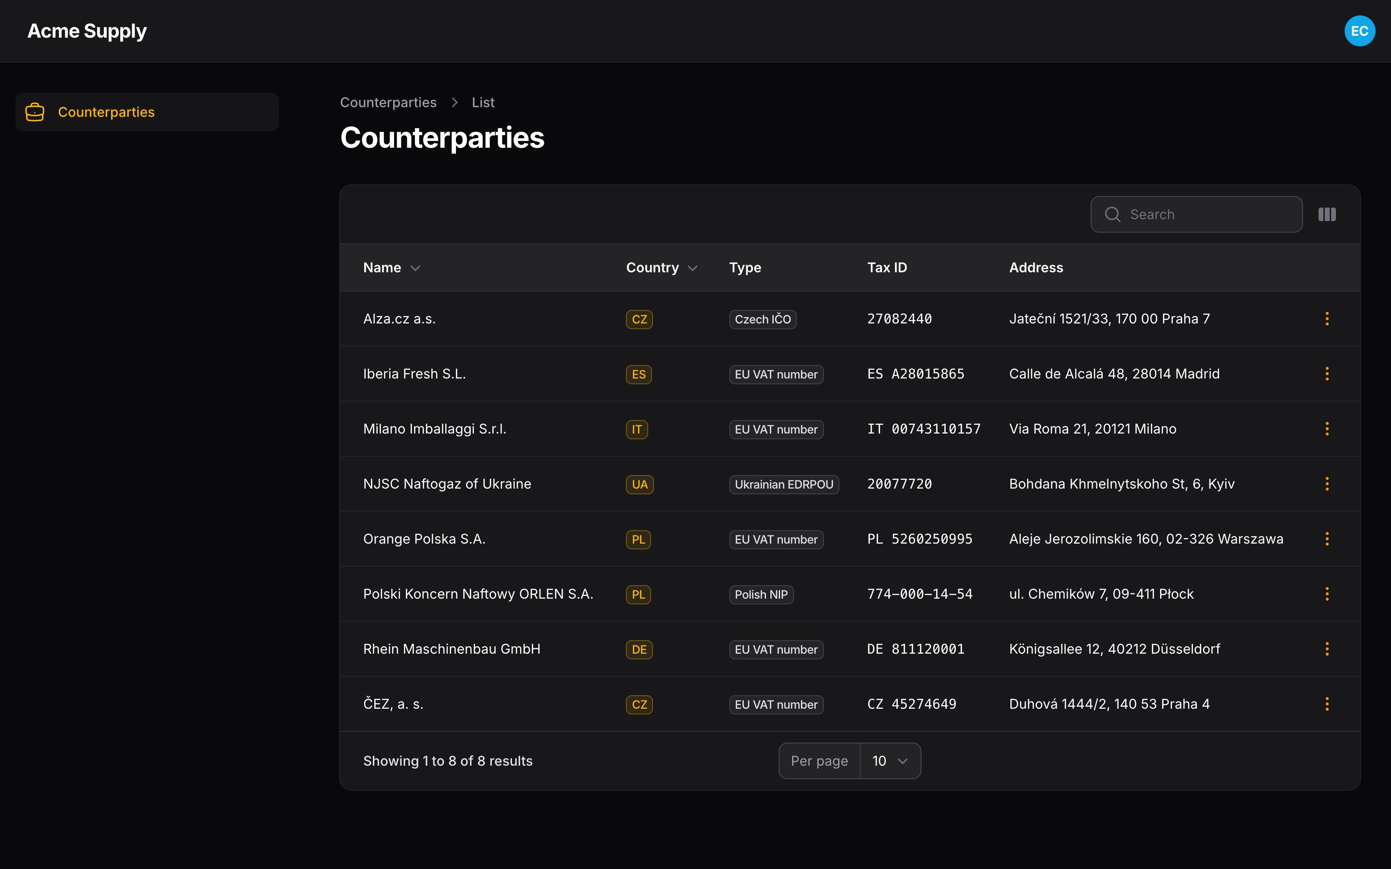Image resolution: width=1391 pixels, height=869 pixels.
Task: Click the Address column header
Action: tap(1036, 268)
